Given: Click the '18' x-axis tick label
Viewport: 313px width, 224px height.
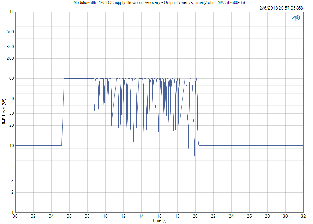Looking at the screenshot, I should pyautogui.click(x=177, y=216).
